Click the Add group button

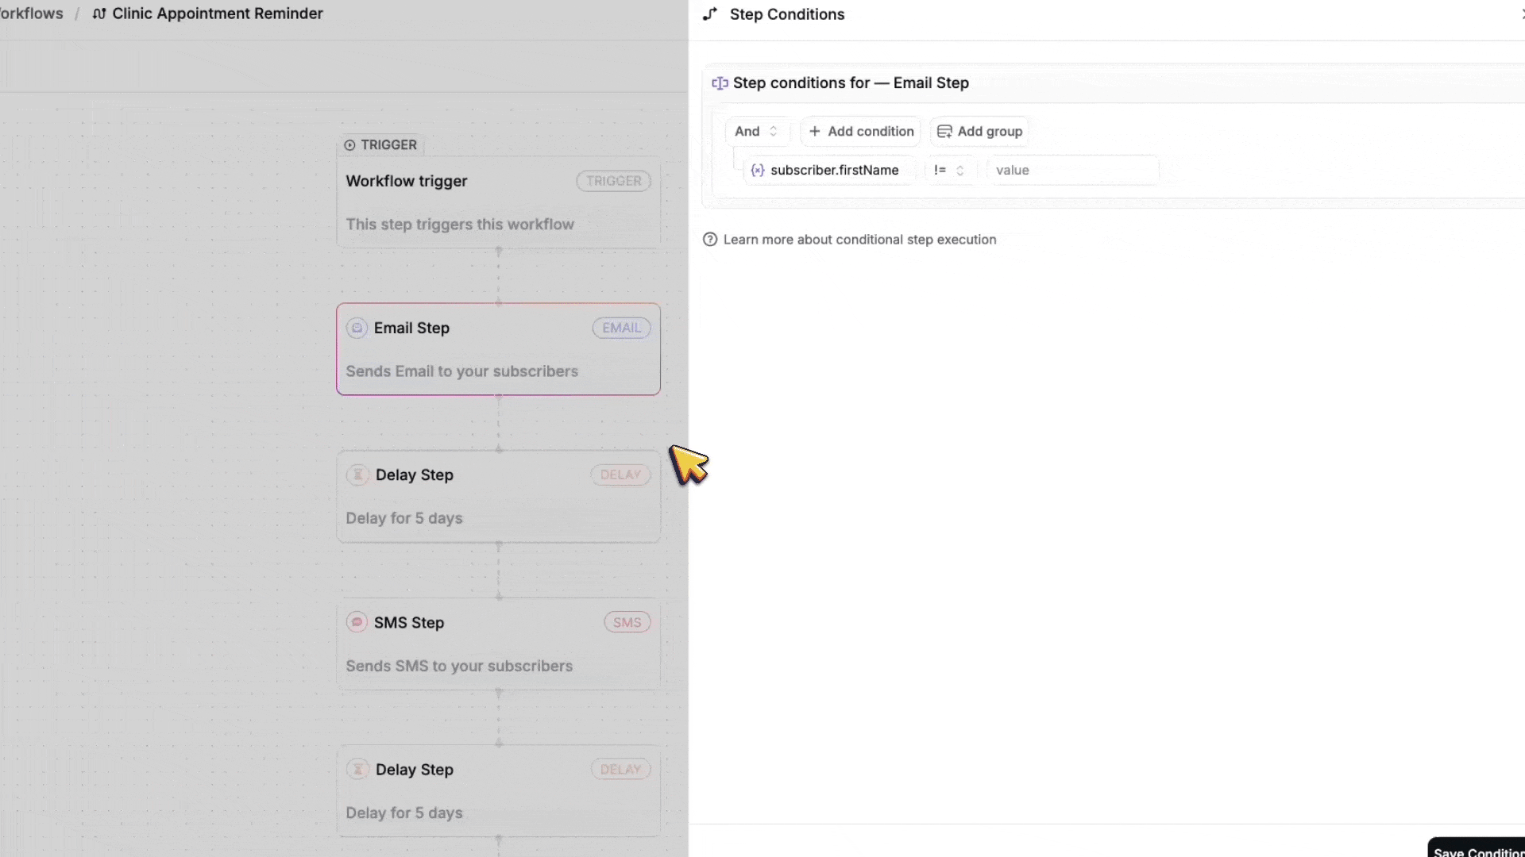point(979,131)
